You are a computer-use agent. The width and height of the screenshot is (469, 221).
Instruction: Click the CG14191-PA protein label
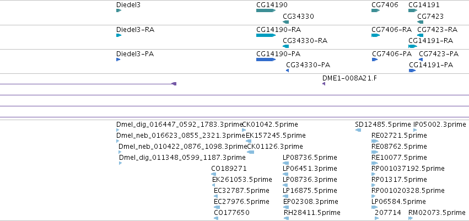coord(431,65)
